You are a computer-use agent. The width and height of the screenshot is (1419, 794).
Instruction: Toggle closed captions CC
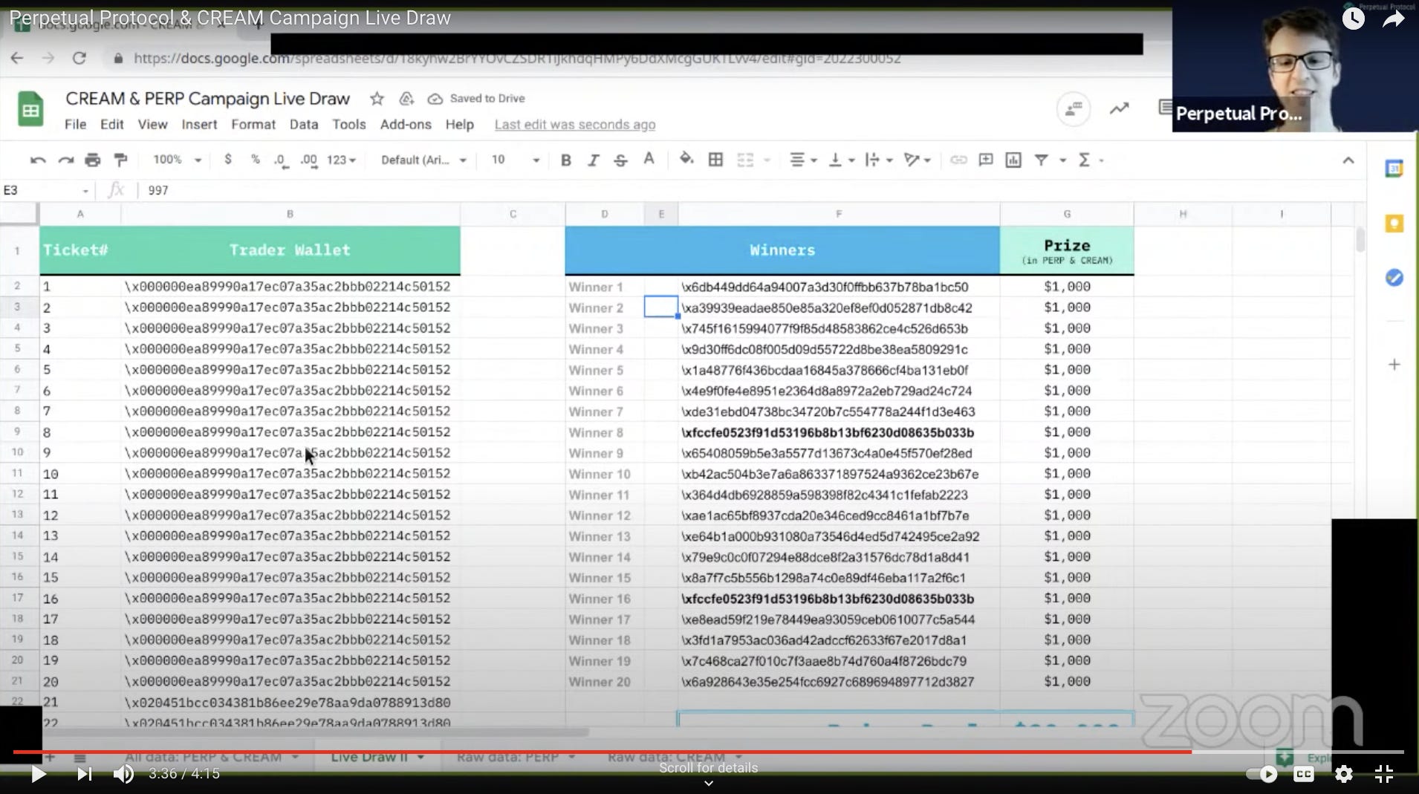point(1304,774)
